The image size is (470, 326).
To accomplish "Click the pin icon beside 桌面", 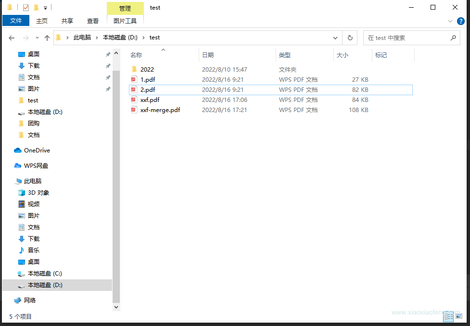I will coord(108,54).
